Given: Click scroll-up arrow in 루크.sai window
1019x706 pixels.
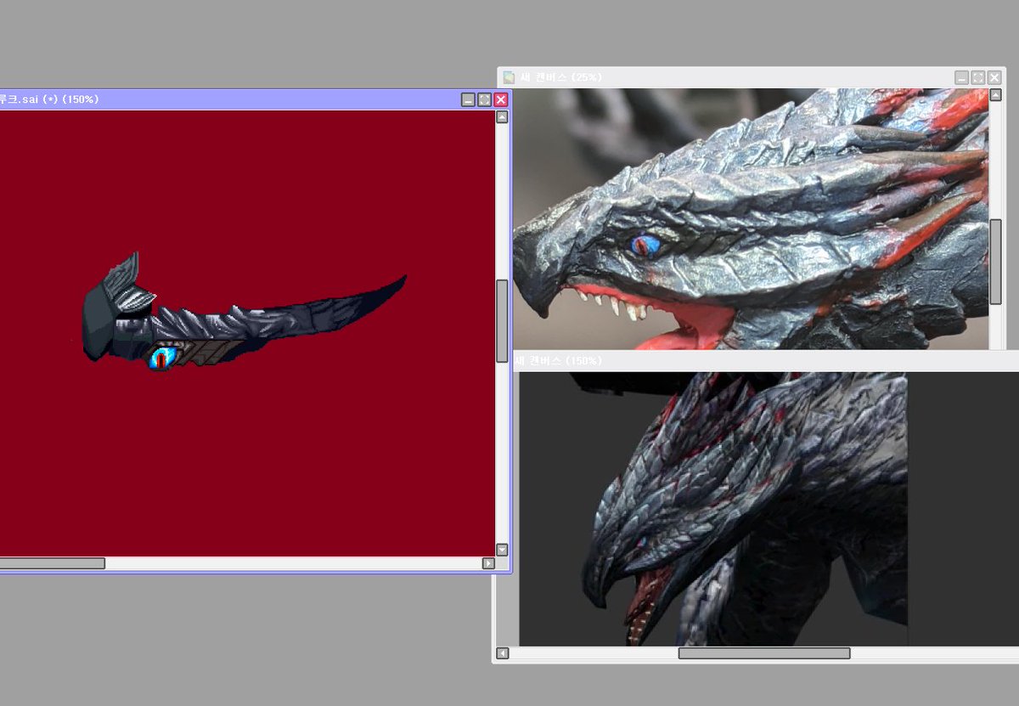Looking at the screenshot, I should pyautogui.click(x=502, y=117).
